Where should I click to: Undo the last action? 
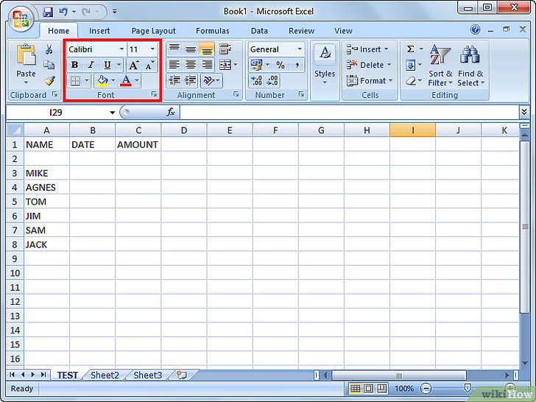pos(63,12)
